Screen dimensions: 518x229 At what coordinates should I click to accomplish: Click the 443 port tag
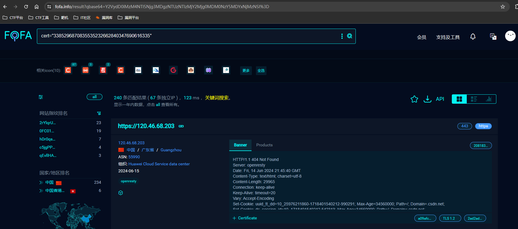coord(465,126)
